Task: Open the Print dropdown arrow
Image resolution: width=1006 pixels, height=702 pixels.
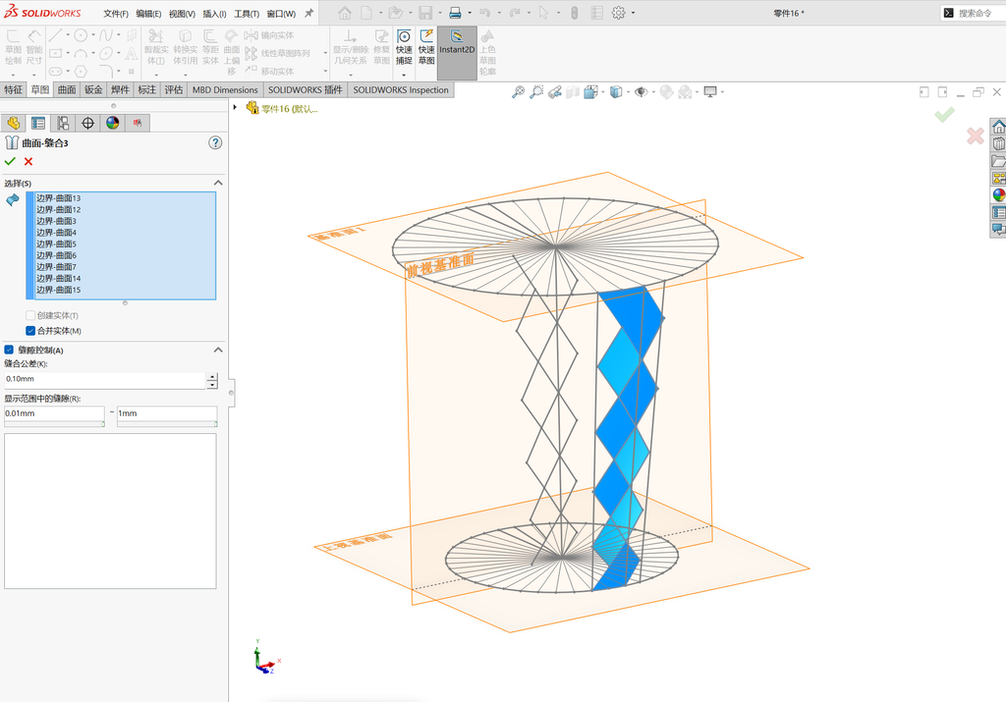Action: [x=470, y=13]
